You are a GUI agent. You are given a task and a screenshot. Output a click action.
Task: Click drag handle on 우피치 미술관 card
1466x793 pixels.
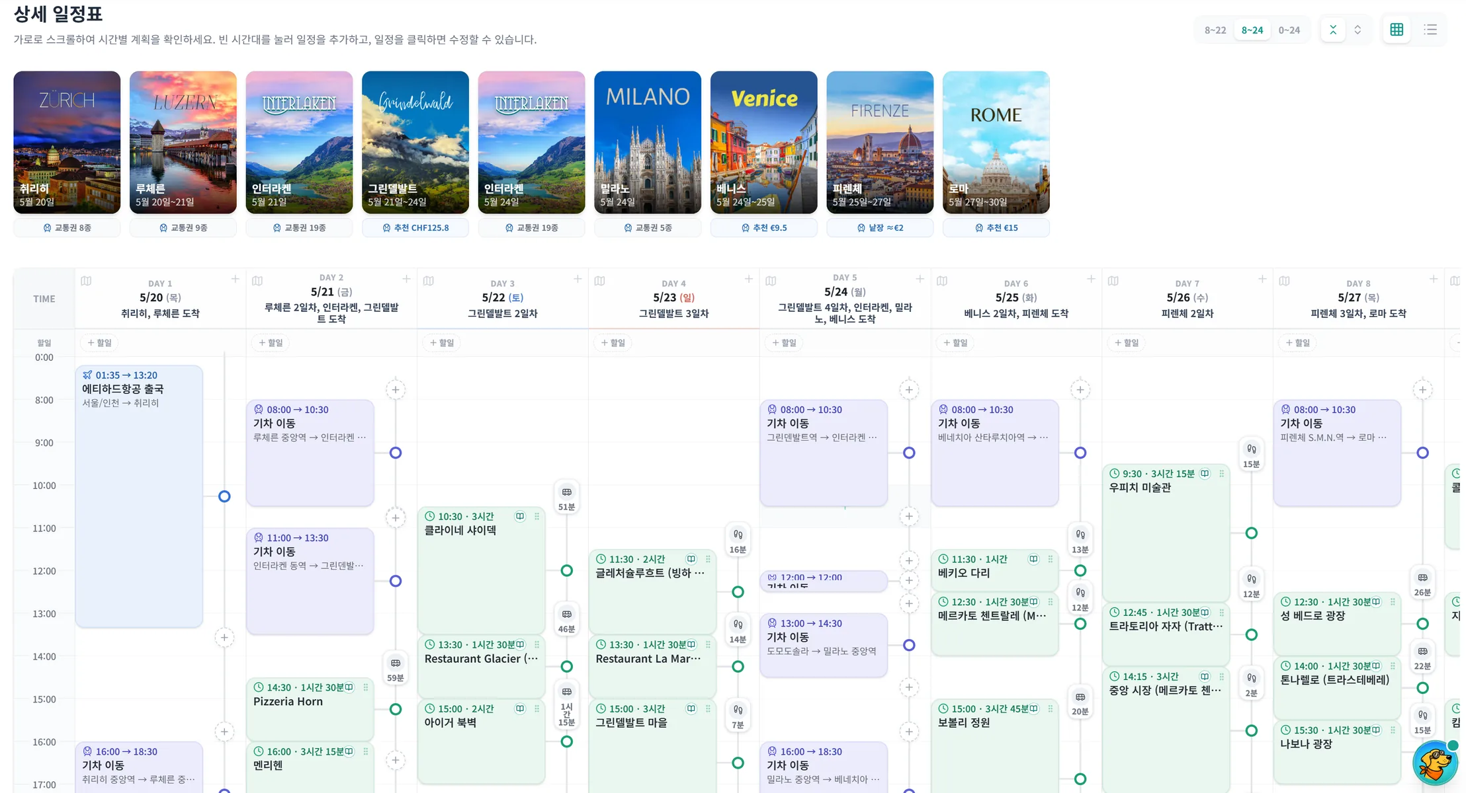(x=1222, y=474)
